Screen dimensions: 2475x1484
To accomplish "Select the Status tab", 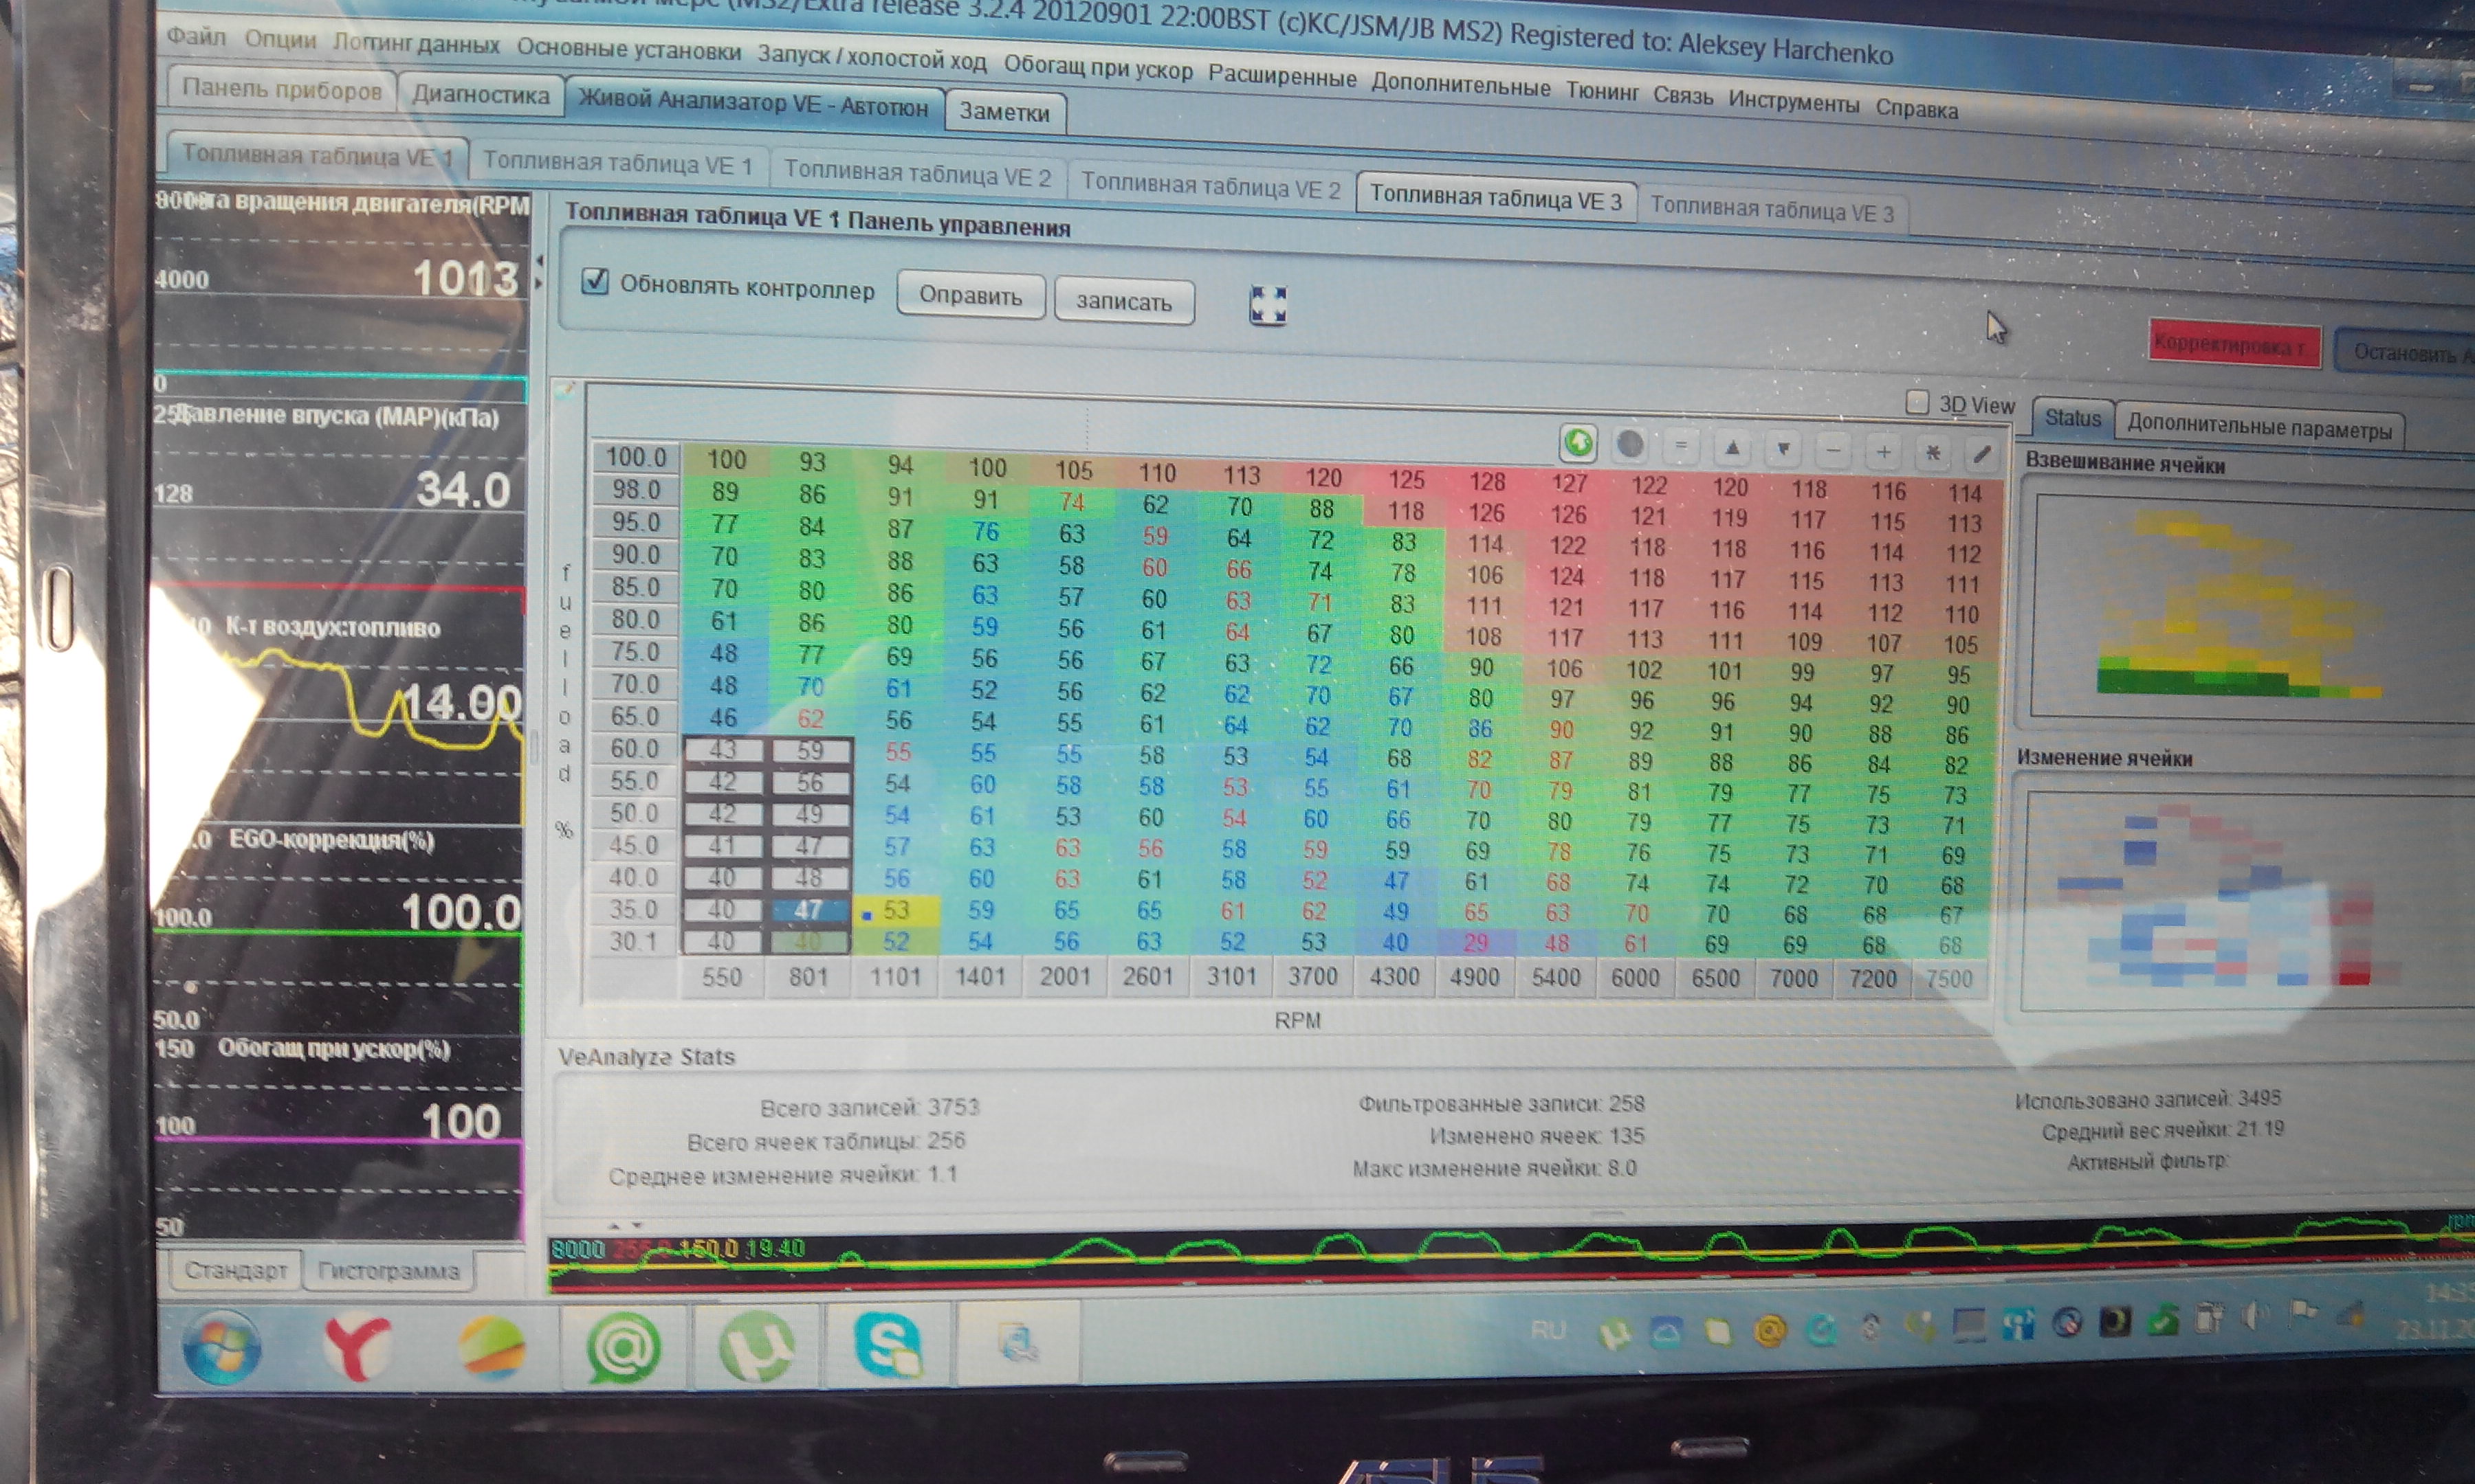I will [x=2072, y=418].
